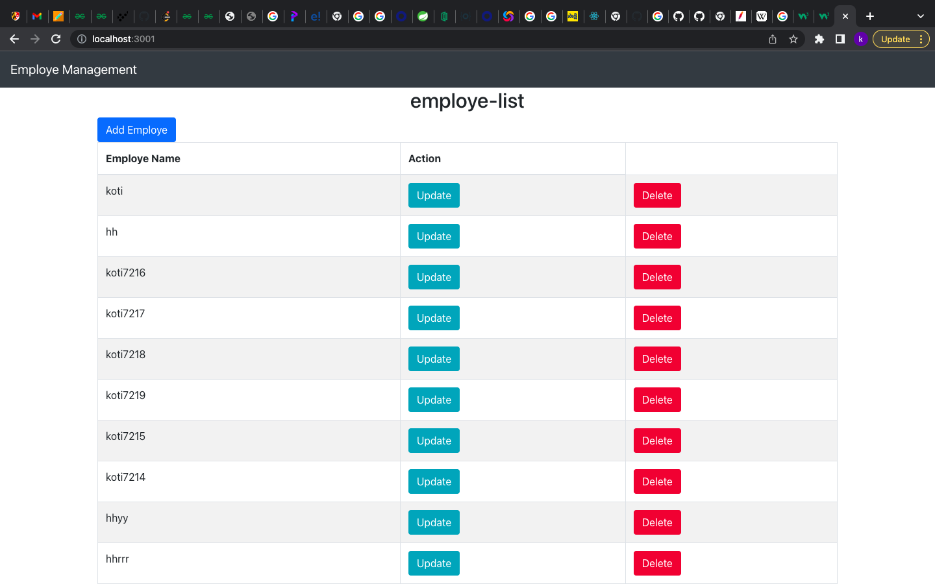Click the share icon in the address bar
Viewport: 935px width, 584px height.
click(772, 39)
